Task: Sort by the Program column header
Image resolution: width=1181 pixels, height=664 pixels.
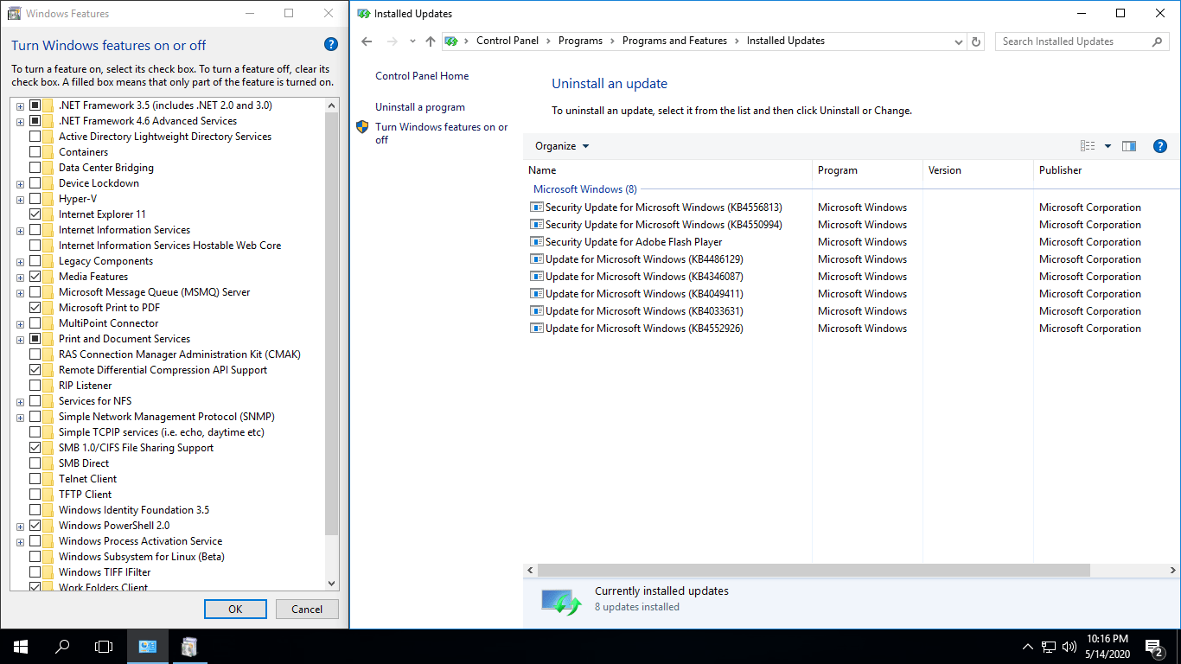Action: [867, 170]
